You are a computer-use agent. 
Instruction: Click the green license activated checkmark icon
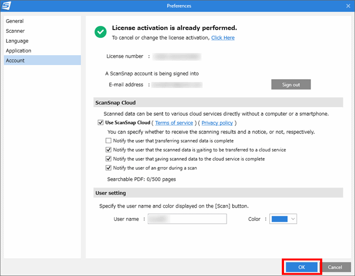[100, 32]
